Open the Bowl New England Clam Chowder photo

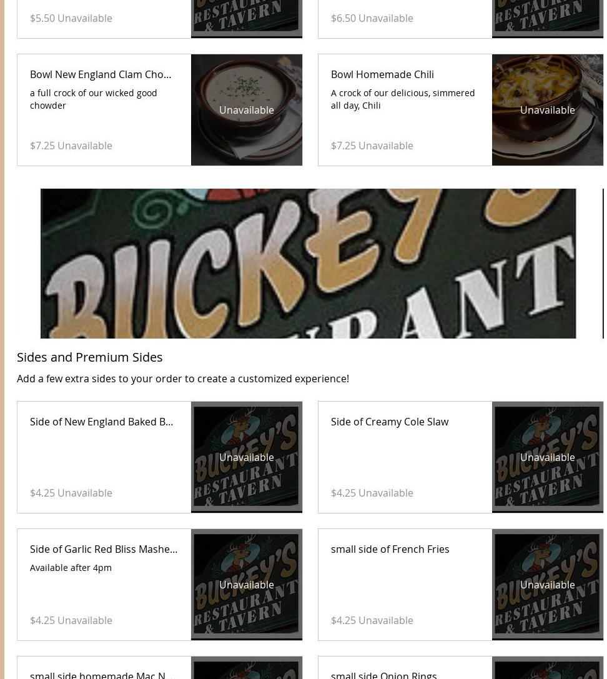coord(246,110)
